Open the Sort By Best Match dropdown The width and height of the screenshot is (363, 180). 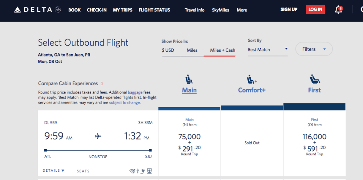click(x=267, y=50)
